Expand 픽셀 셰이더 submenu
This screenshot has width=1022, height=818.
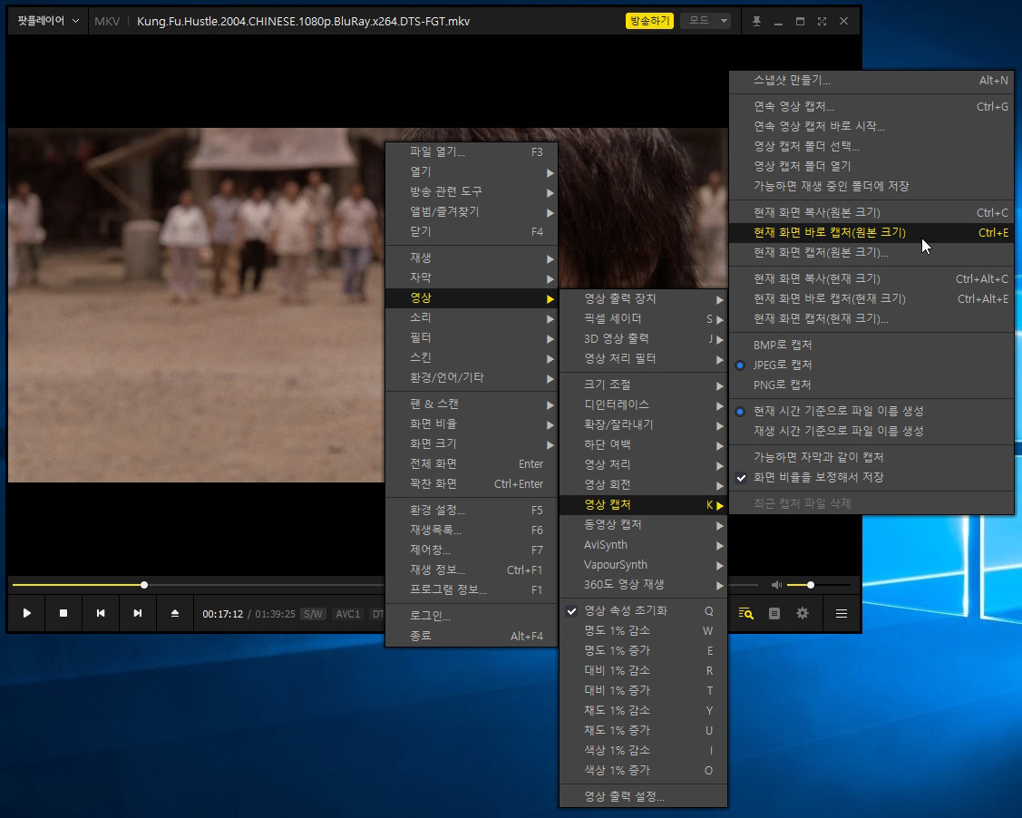643,318
